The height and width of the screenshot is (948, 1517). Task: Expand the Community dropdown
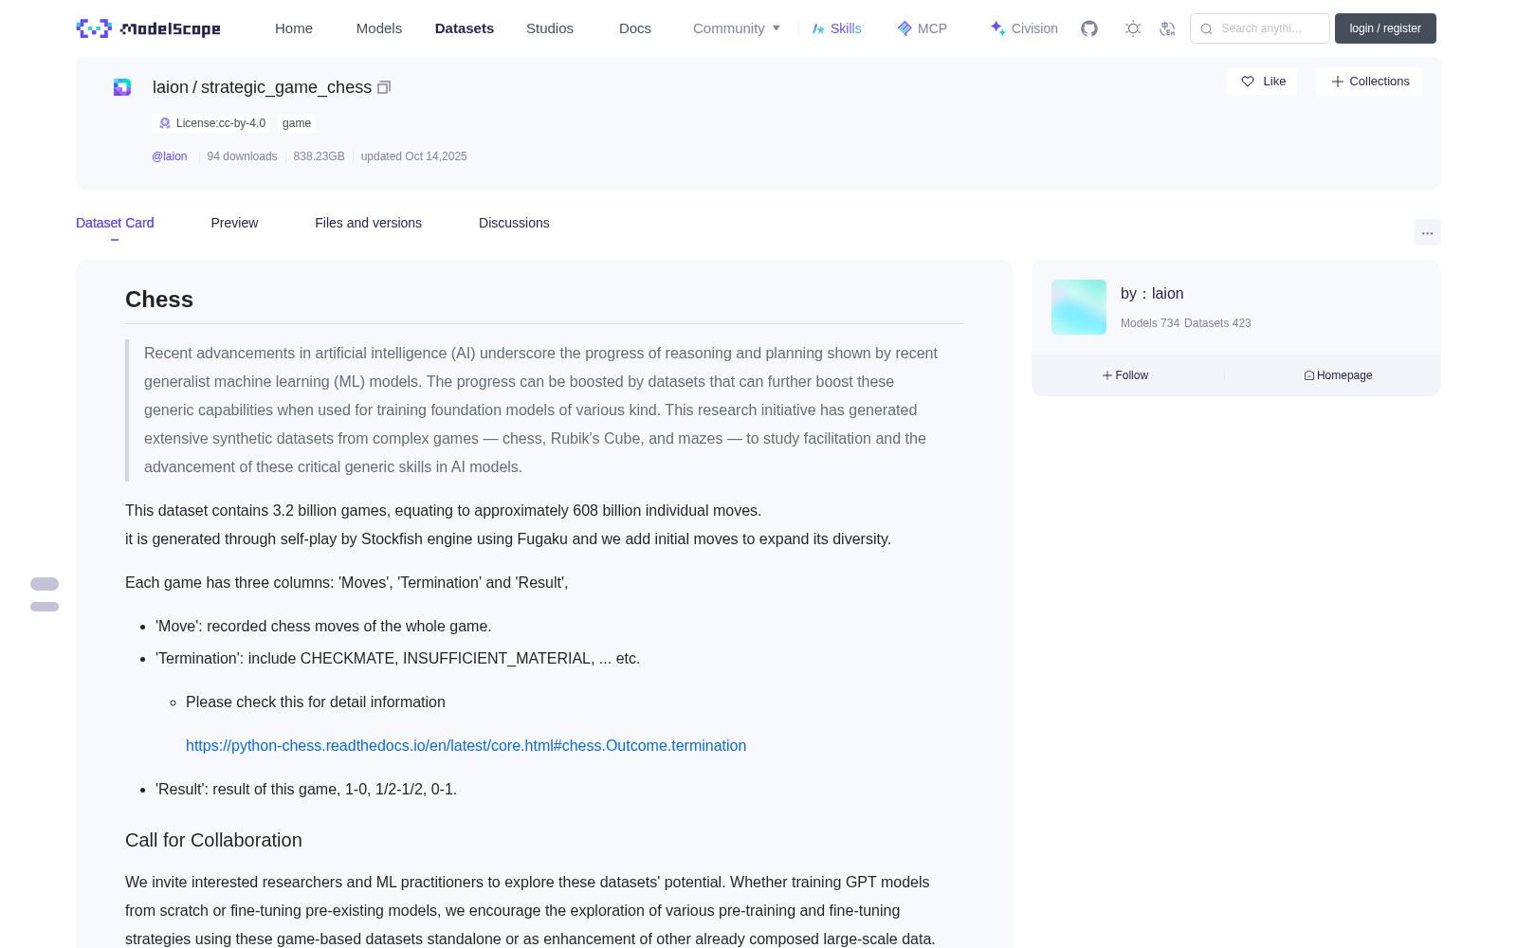(x=737, y=28)
